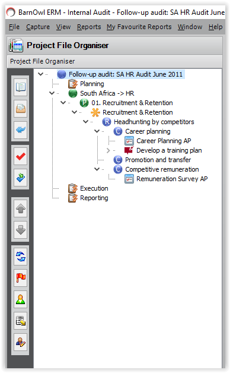Click the Remuneration Survey AP calendar icon

[x=129, y=179]
